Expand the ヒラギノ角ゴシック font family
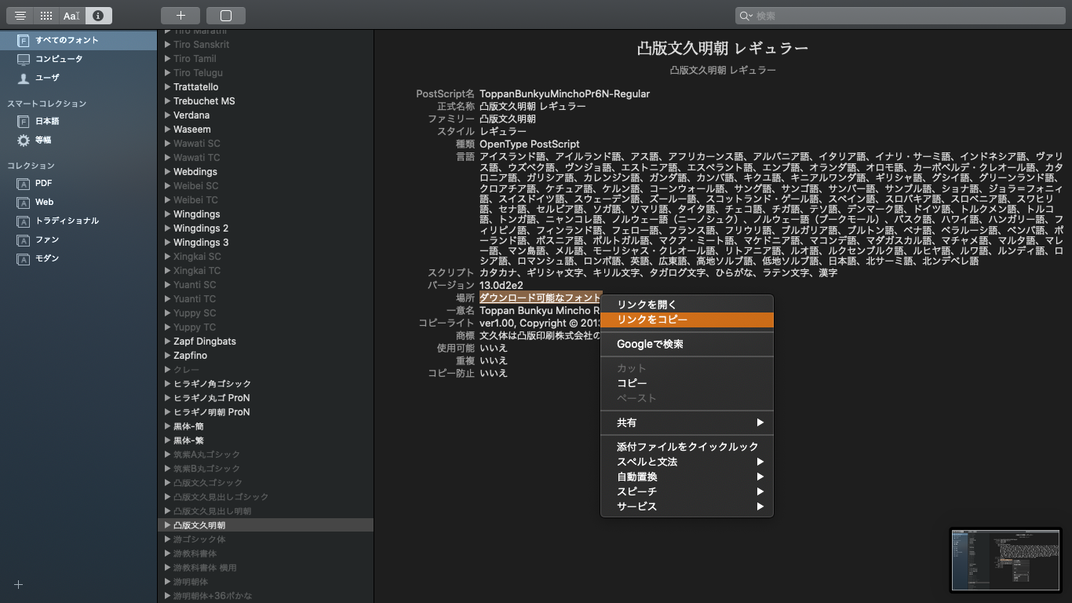The height and width of the screenshot is (603, 1072). 168,384
